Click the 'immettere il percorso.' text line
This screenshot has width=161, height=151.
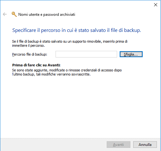[x=28, y=45]
